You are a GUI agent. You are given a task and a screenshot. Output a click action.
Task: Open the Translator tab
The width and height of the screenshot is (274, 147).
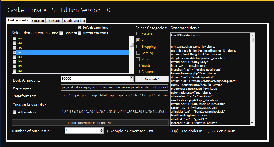coord(54,21)
